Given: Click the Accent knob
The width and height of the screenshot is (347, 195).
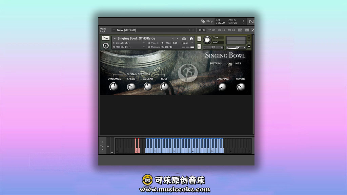Looking at the screenshot, I should click(x=148, y=86).
